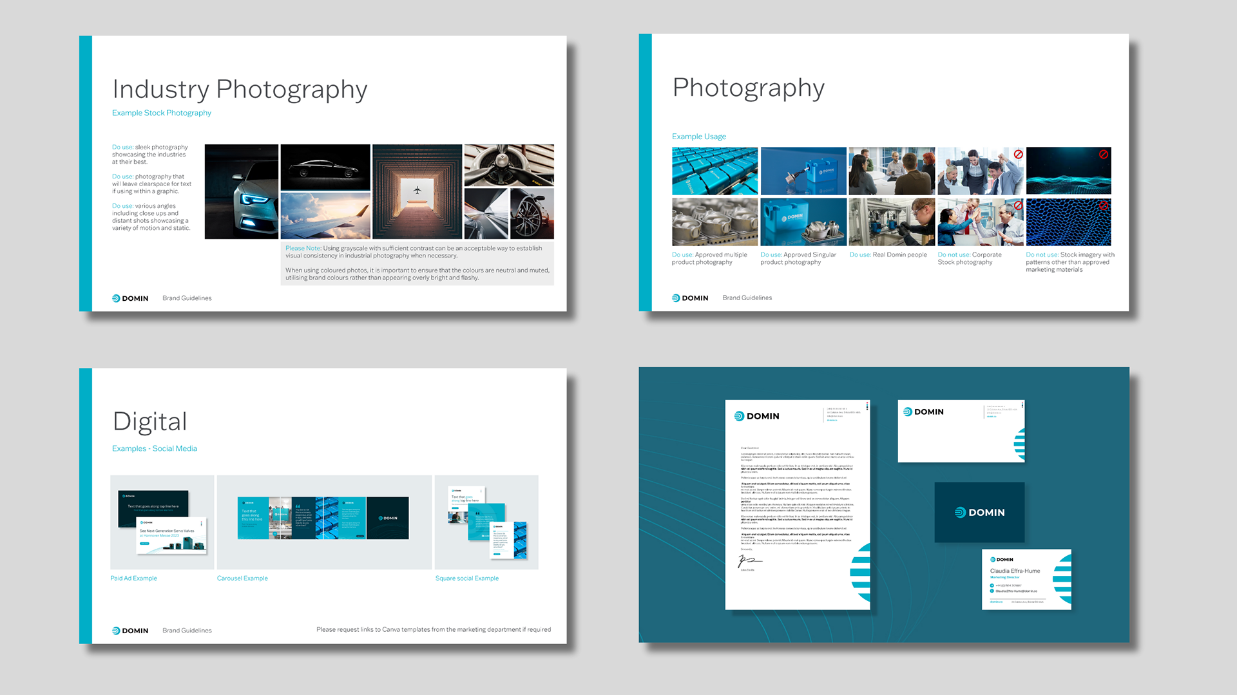Click the DOMIN logo on the compliment slip
This screenshot has height=695, width=1237.
(x=923, y=412)
